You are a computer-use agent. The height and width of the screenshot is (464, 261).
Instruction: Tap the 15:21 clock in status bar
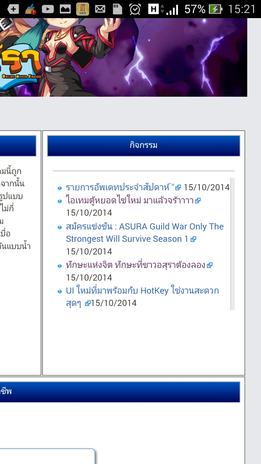pos(242,9)
